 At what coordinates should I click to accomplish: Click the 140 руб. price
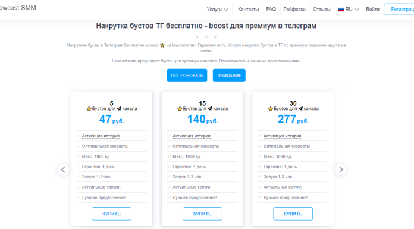(x=202, y=120)
